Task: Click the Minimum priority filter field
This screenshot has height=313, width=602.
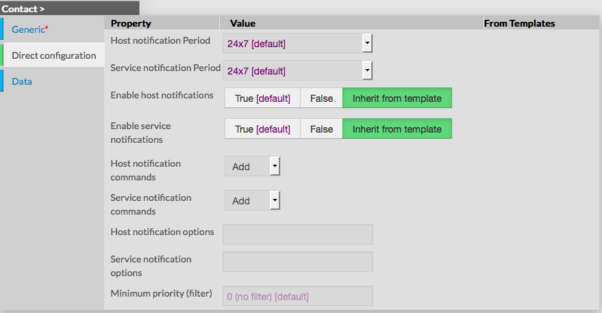Action: 297,296
